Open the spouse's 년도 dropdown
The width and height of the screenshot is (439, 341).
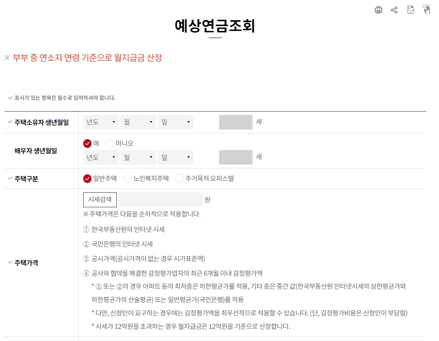(100, 157)
